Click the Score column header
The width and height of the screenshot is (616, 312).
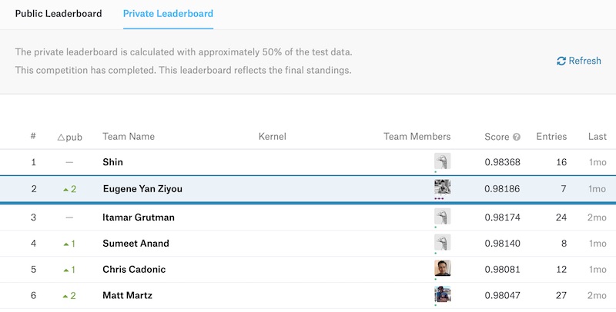pyautogui.click(x=497, y=137)
